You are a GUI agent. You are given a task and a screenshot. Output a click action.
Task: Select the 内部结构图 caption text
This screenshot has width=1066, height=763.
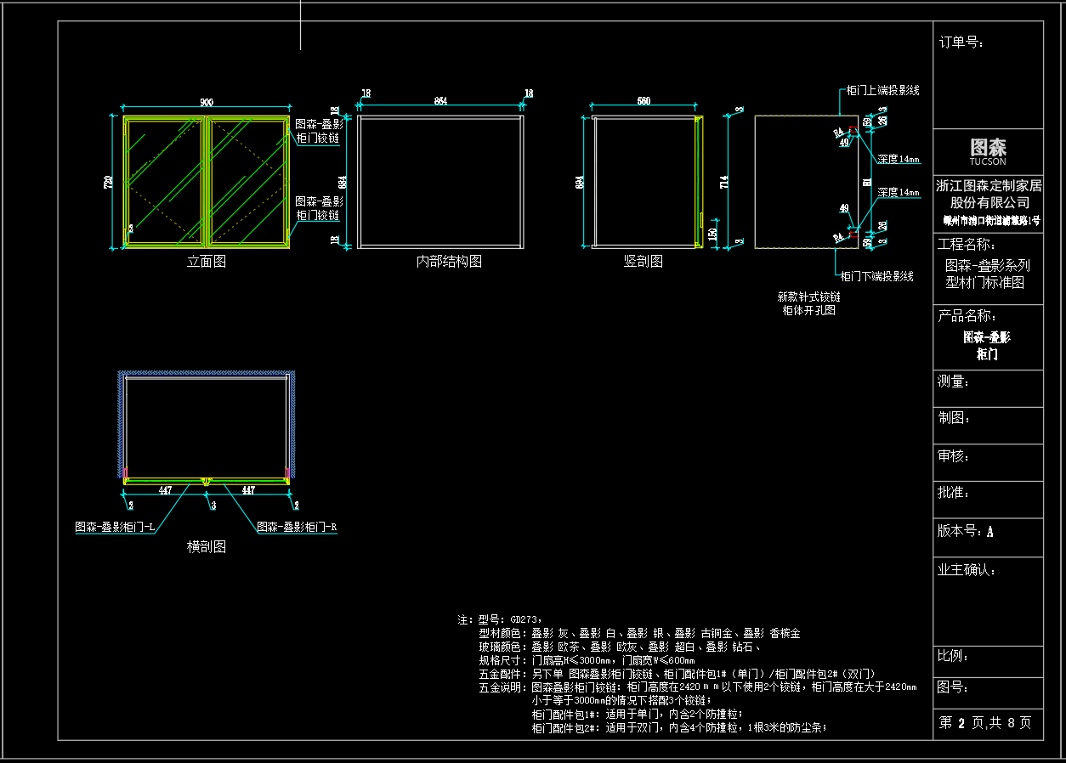click(x=449, y=262)
